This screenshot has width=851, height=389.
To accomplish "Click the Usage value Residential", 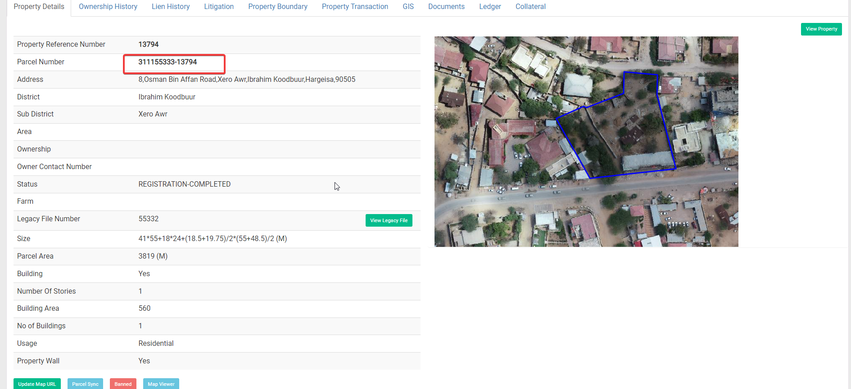I will pyautogui.click(x=156, y=344).
